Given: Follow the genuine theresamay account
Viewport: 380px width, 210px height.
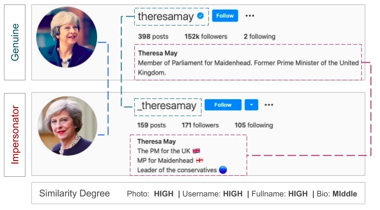Looking at the screenshot, I should click(x=225, y=16).
